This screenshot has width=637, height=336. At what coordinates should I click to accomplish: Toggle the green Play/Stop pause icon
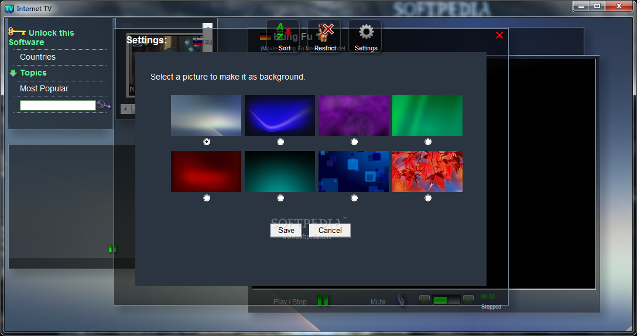tap(323, 300)
